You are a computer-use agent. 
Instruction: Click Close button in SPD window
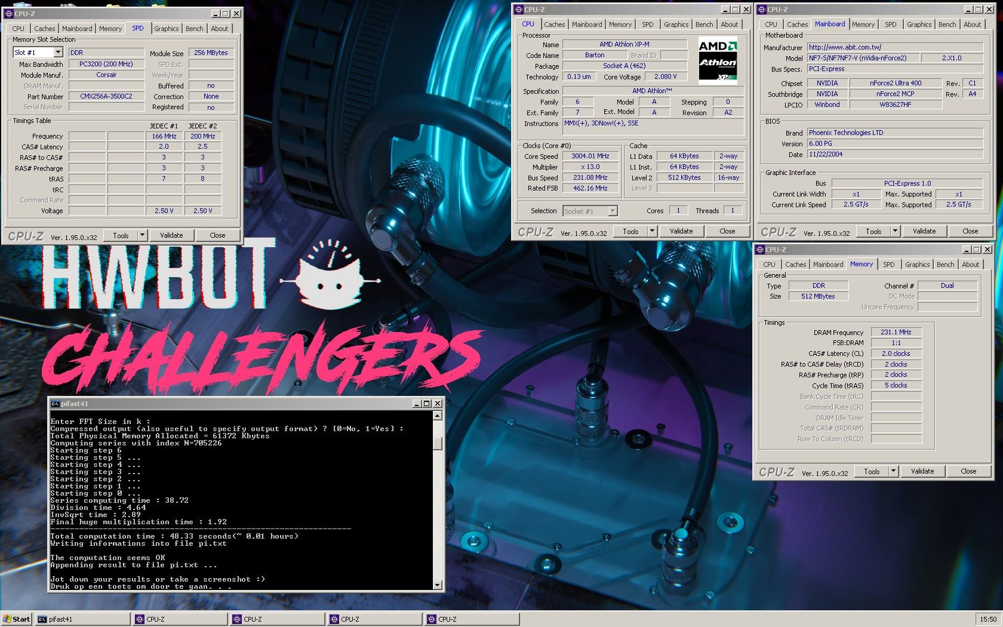click(x=217, y=235)
